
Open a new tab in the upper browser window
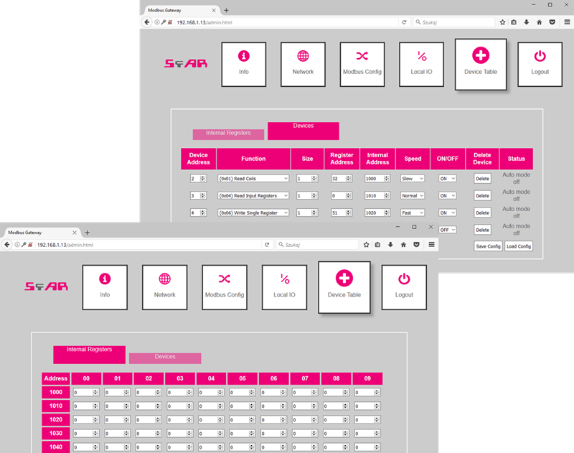226,10
